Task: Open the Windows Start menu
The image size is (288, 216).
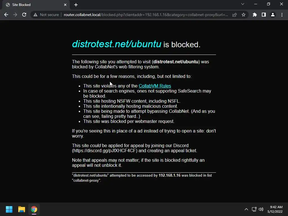Action: (x=9, y=209)
